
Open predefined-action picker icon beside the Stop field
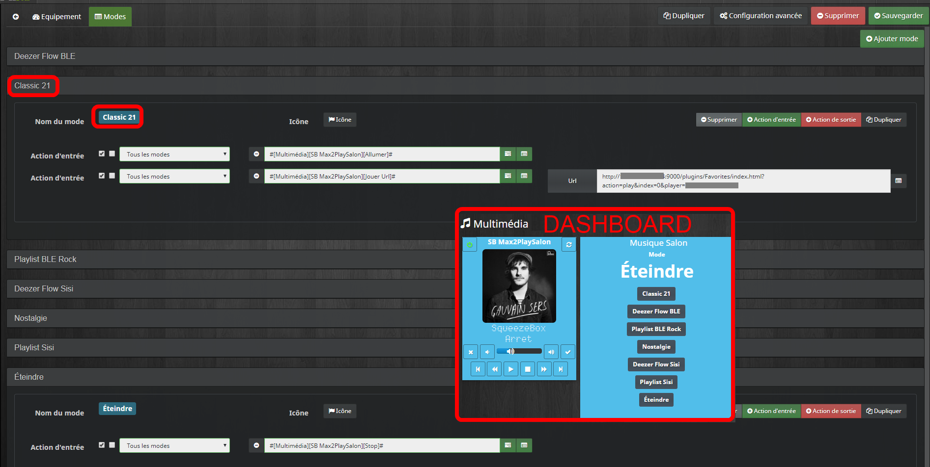(508, 445)
